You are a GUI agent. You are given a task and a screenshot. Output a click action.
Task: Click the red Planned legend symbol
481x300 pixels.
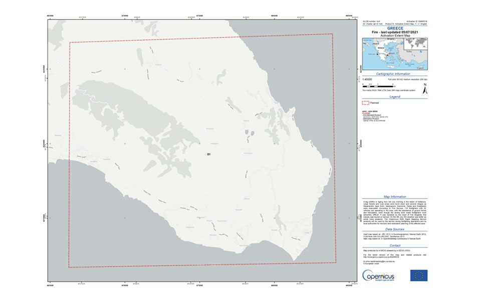point(365,102)
